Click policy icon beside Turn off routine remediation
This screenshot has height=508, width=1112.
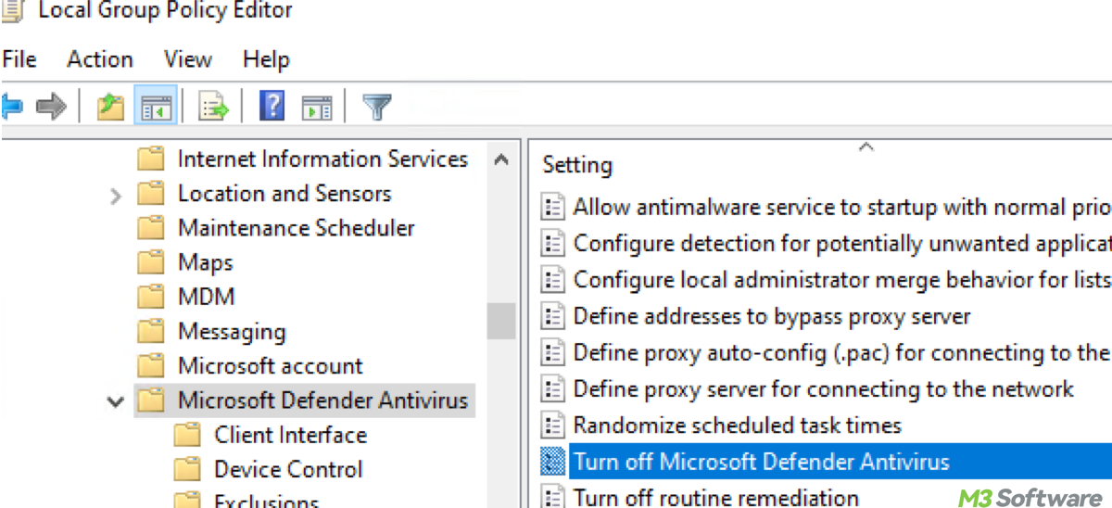553,497
